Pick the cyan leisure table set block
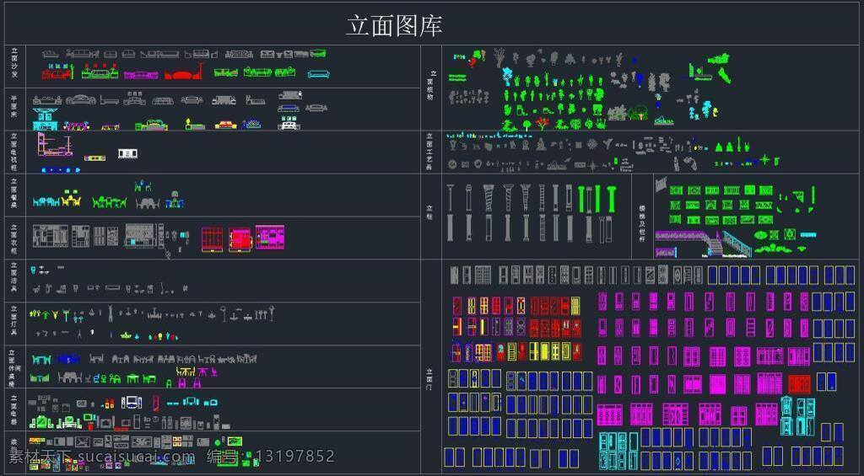The height and width of the screenshot is (476, 864). tap(41, 360)
